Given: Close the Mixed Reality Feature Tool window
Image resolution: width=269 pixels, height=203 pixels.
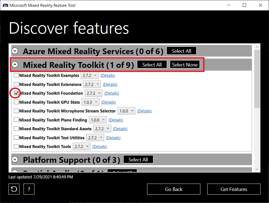Looking at the screenshot, I should click(261, 5).
